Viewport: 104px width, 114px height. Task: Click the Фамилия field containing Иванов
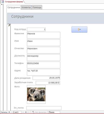(x=44, y=35)
